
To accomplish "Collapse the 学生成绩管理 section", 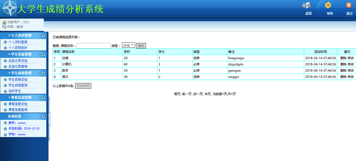I will [43, 73].
